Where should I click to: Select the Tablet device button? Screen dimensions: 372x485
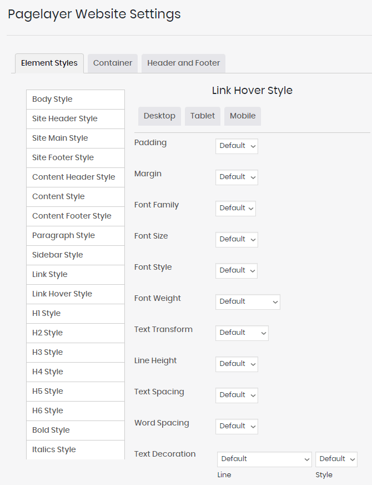[x=203, y=116]
